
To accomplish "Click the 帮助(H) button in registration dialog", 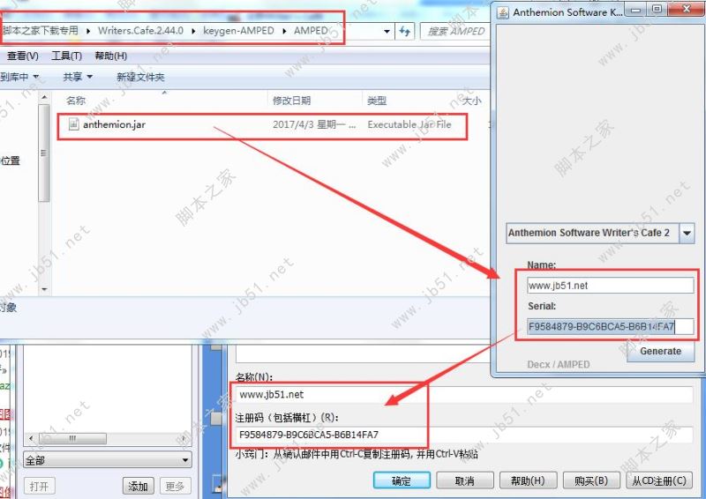I will tap(528, 480).
